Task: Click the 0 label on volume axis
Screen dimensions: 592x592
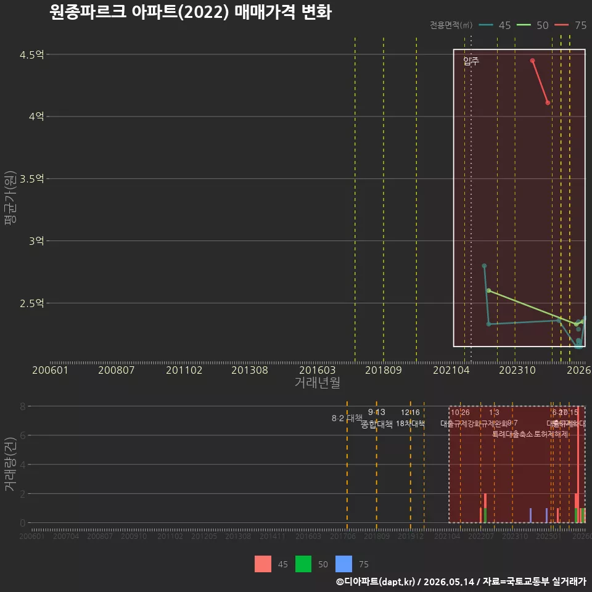Action: [23, 523]
